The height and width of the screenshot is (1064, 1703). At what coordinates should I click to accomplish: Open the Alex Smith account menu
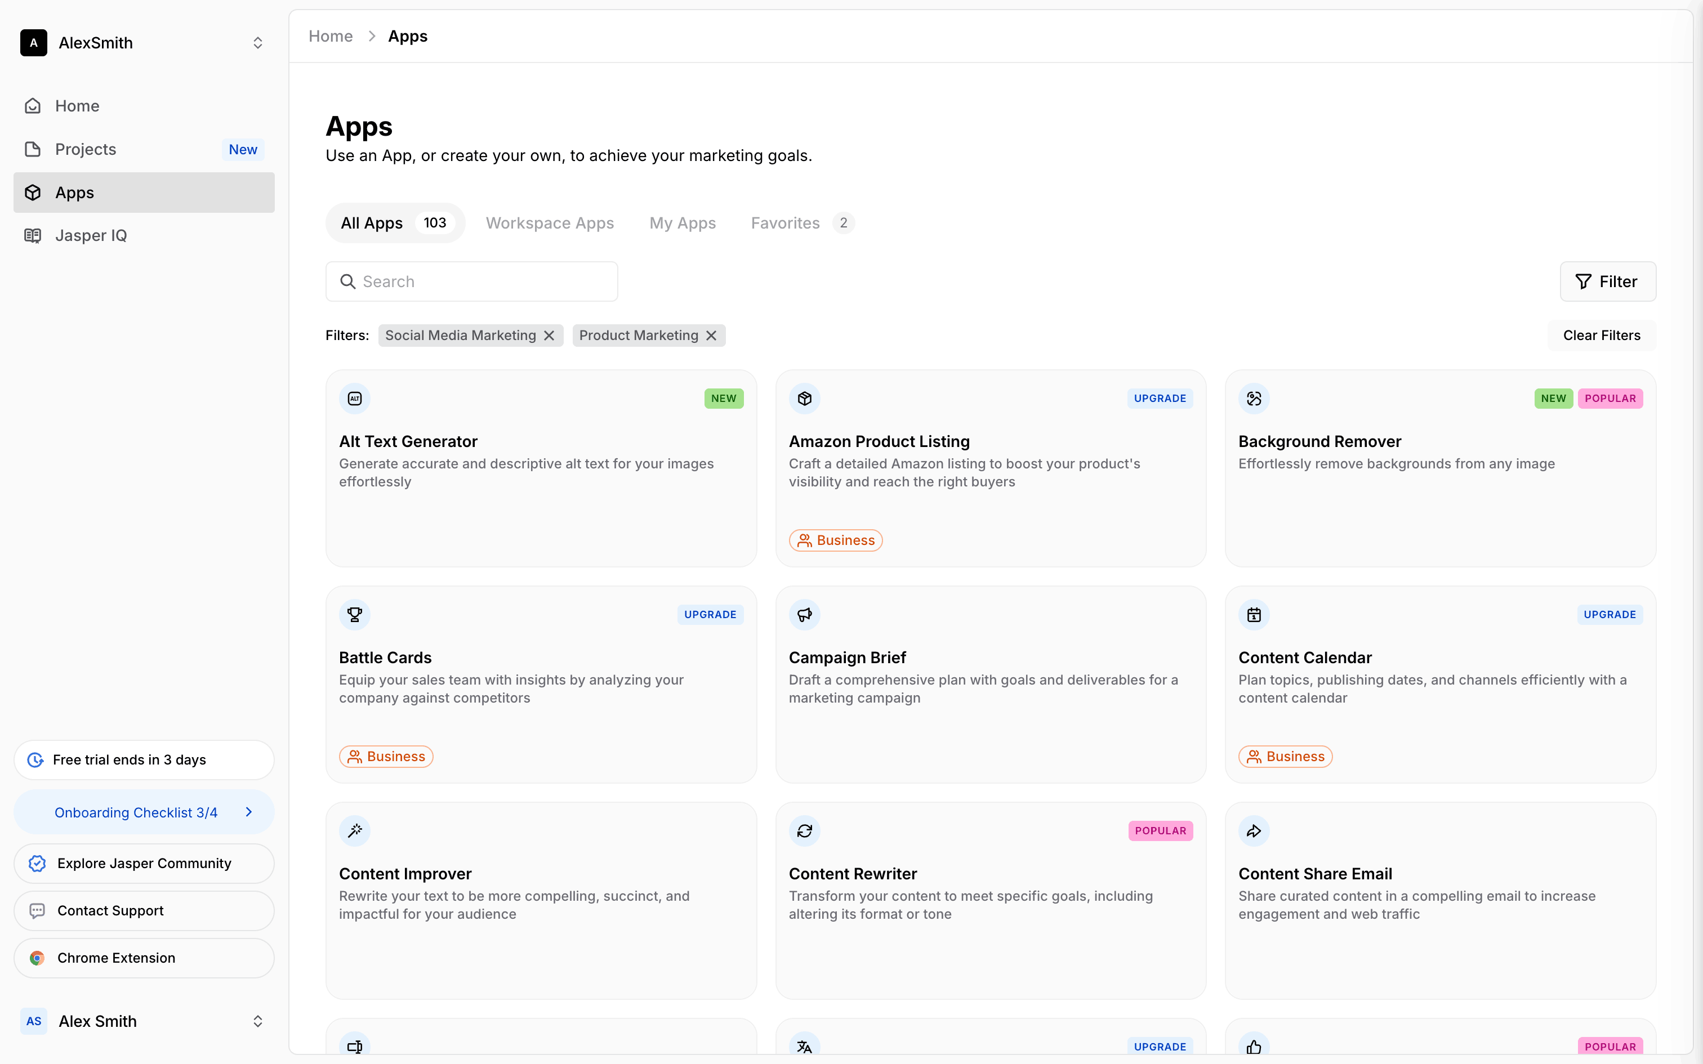[257, 1021]
